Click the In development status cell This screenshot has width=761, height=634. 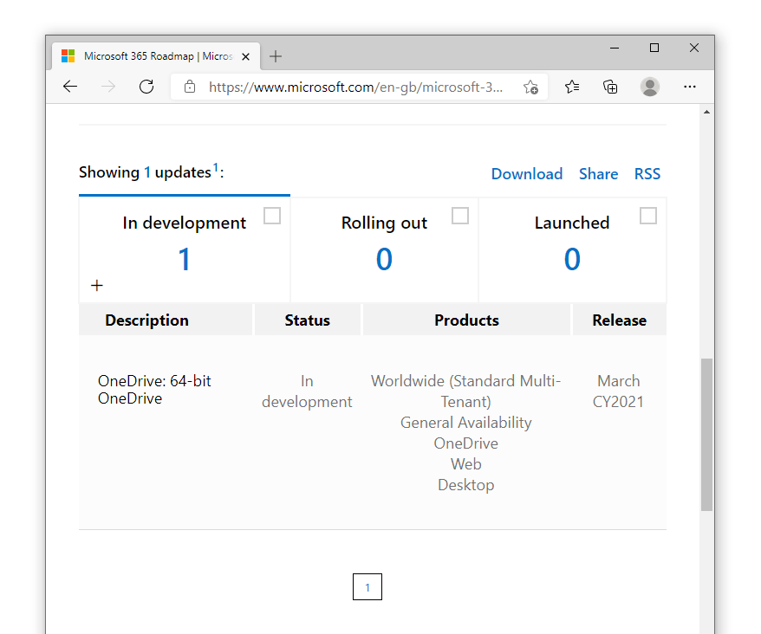point(307,391)
